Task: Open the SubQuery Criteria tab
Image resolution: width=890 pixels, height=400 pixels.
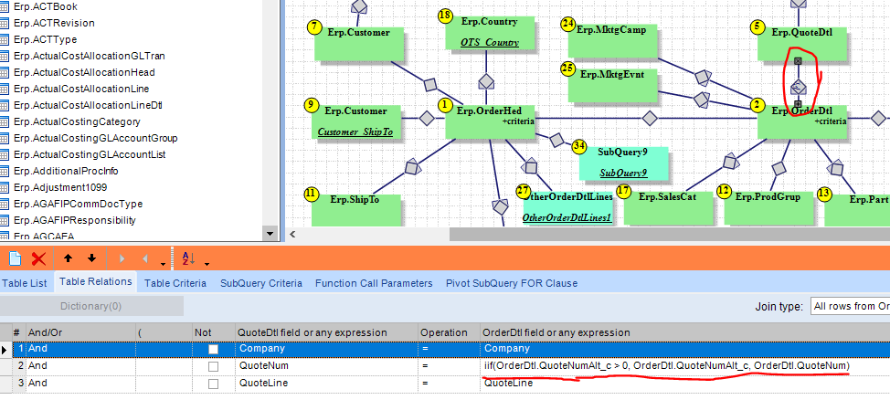Action: (x=261, y=283)
